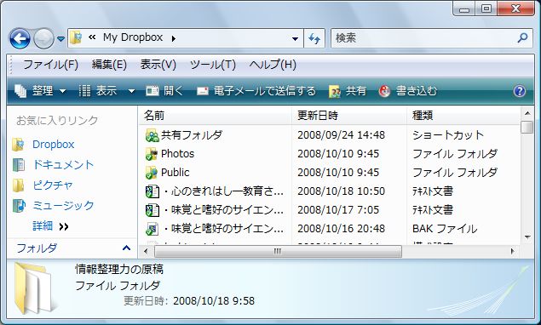The width and height of the screenshot is (541, 325).
Task: Open the 整理 organize dropdown
Action: [x=40, y=91]
